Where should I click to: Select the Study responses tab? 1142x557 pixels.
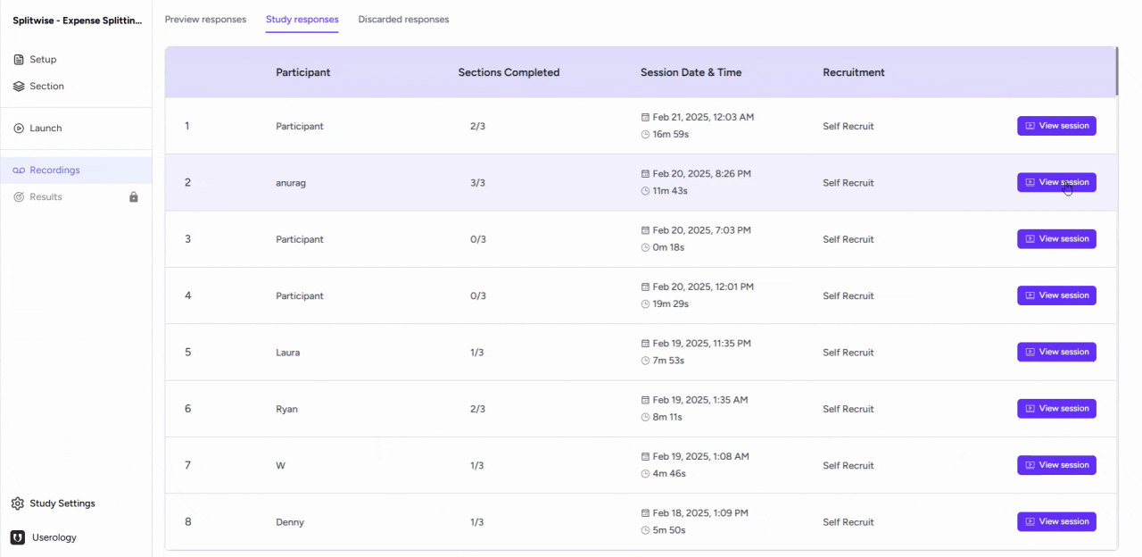[302, 19]
